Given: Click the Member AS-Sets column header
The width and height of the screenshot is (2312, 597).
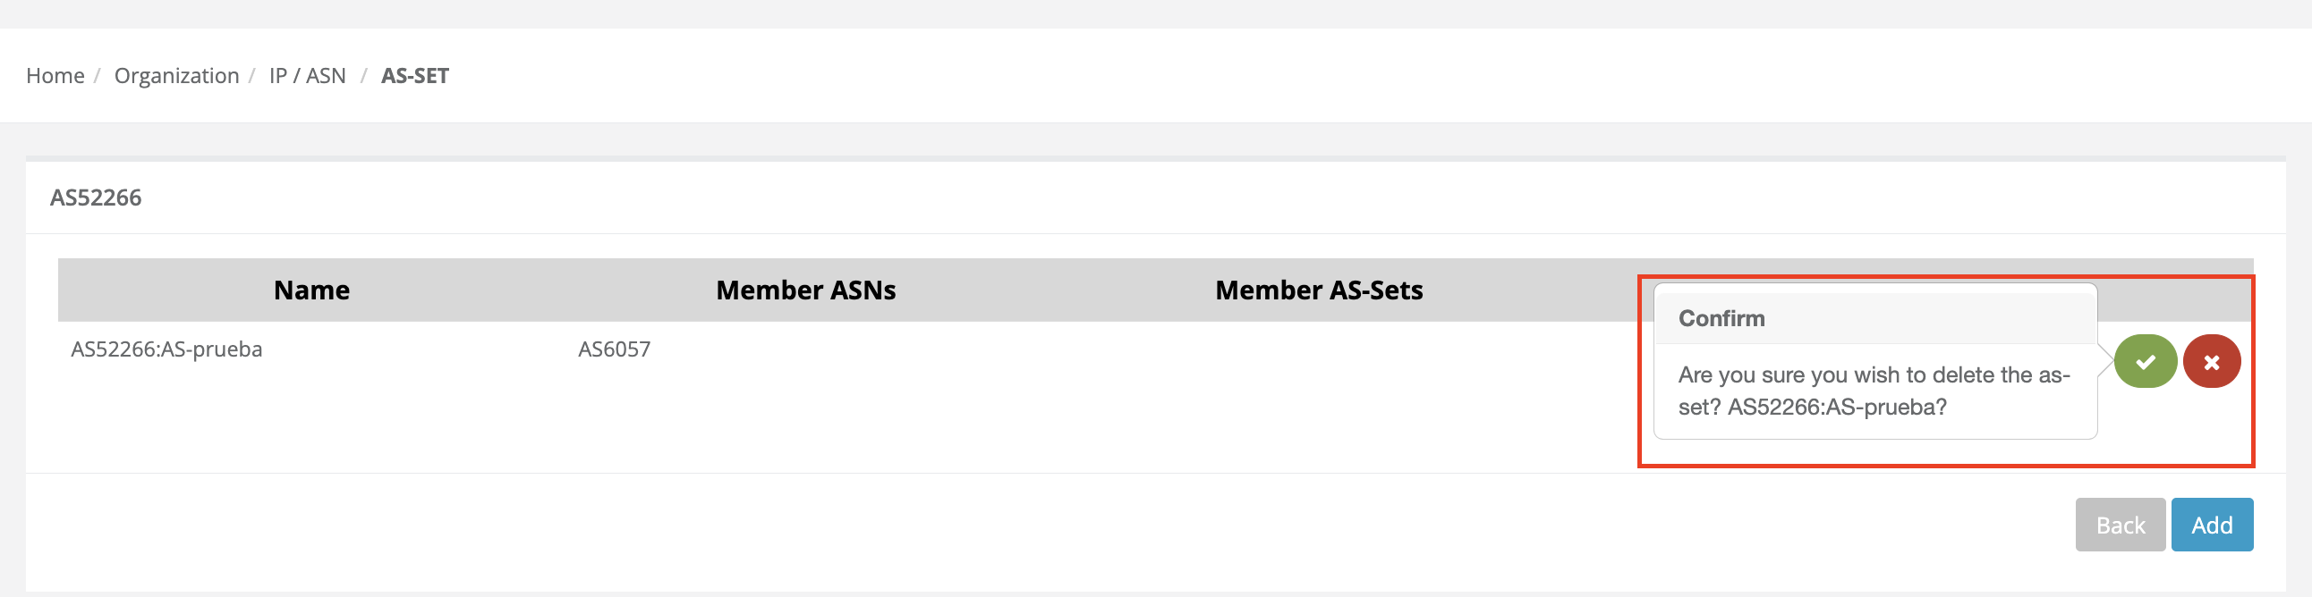Looking at the screenshot, I should coord(1319,290).
